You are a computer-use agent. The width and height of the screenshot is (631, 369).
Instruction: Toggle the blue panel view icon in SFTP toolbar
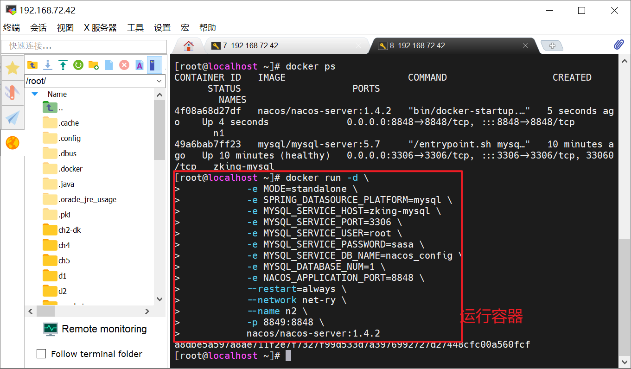coord(154,65)
